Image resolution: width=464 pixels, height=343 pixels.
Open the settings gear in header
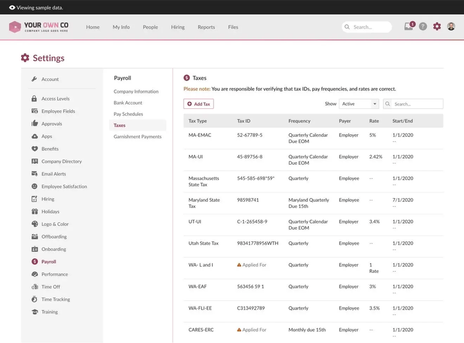[437, 27]
